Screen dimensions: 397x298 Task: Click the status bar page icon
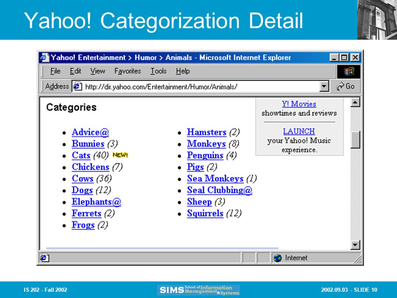coord(45,258)
